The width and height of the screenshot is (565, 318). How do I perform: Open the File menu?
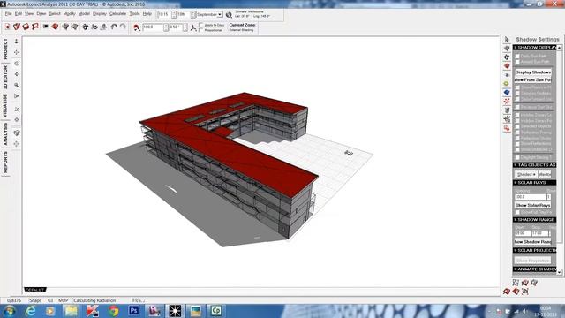(8, 14)
